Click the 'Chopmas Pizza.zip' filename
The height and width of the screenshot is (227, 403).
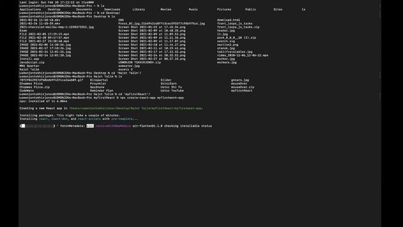point(35,87)
